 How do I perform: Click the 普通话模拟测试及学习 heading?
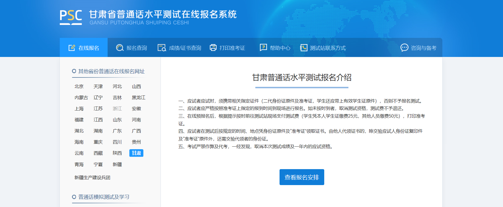(104, 197)
